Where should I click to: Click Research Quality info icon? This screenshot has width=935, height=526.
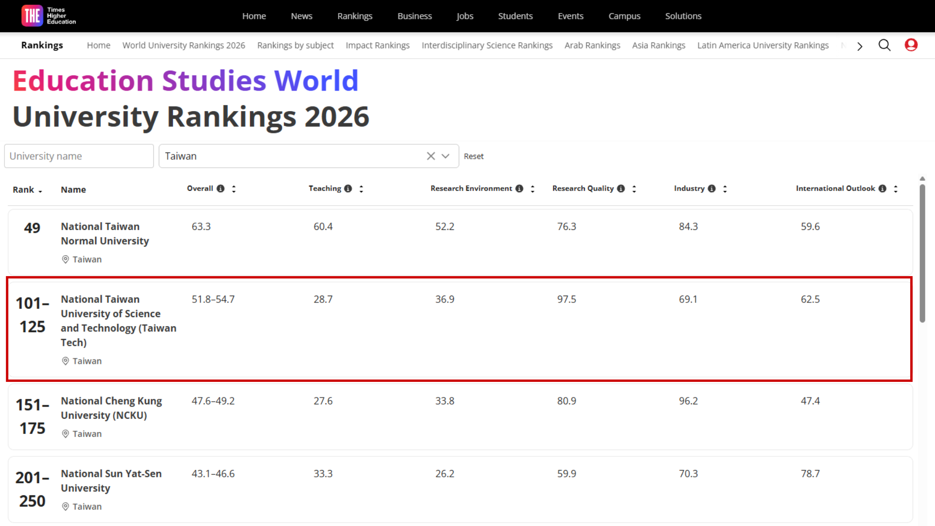(x=621, y=188)
